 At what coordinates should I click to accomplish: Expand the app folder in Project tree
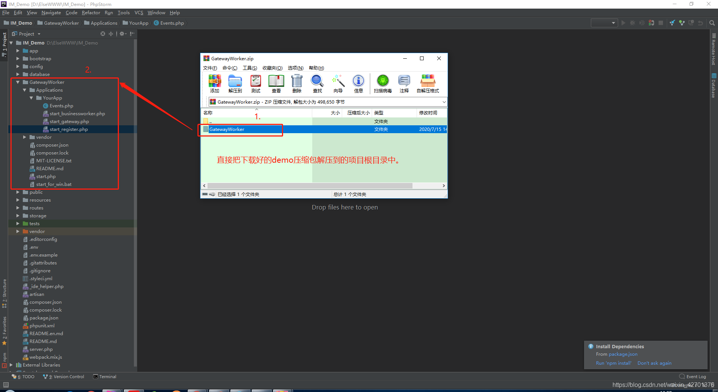click(x=18, y=51)
